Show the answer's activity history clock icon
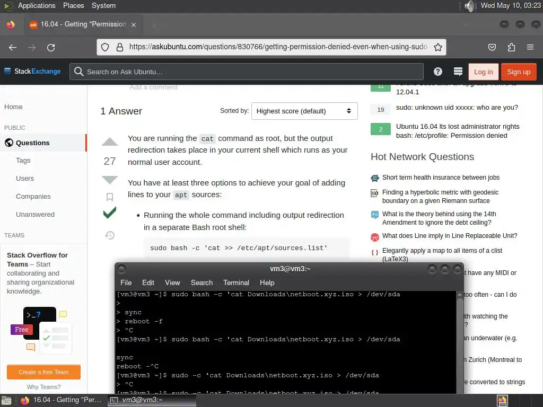The height and width of the screenshot is (407, 543). coord(110,235)
